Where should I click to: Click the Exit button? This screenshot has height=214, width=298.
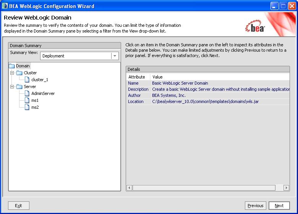point(19,206)
